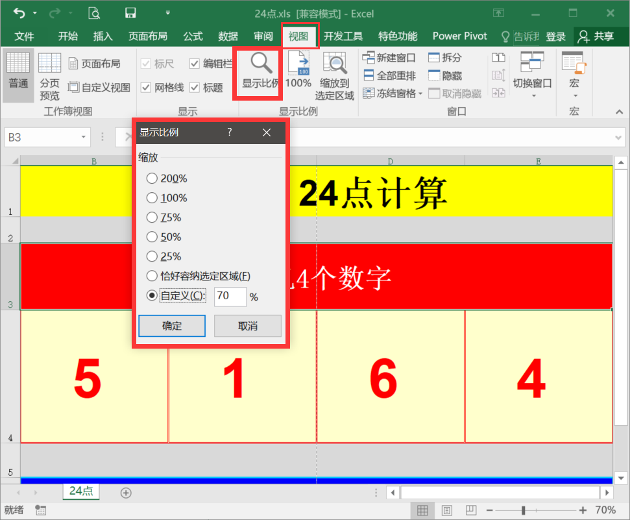The height and width of the screenshot is (520, 630).
Task: Open Customize Quick Access Toolbar dropdown
Action: click(168, 13)
